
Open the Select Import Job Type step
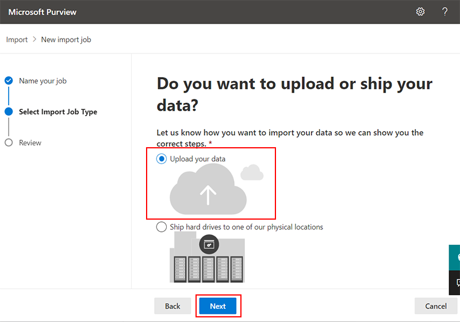pos(57,112)
